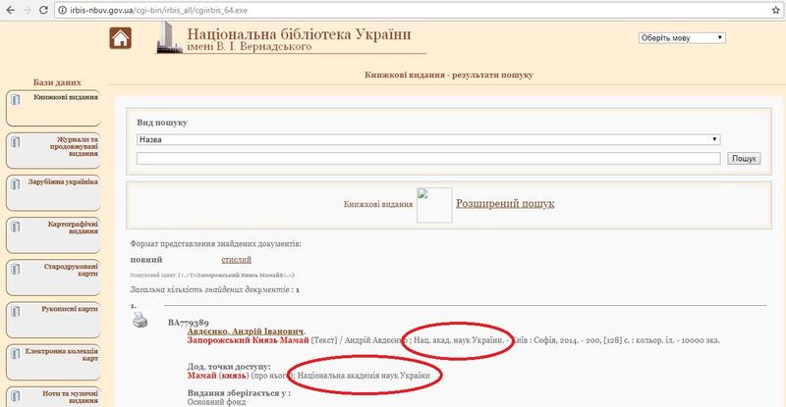Click the Основний фонд storage text
Viewport: 786px width, 407px height.
coord(216,402)
